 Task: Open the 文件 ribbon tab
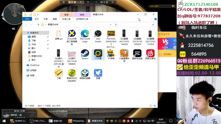click(x=27, y=19)
